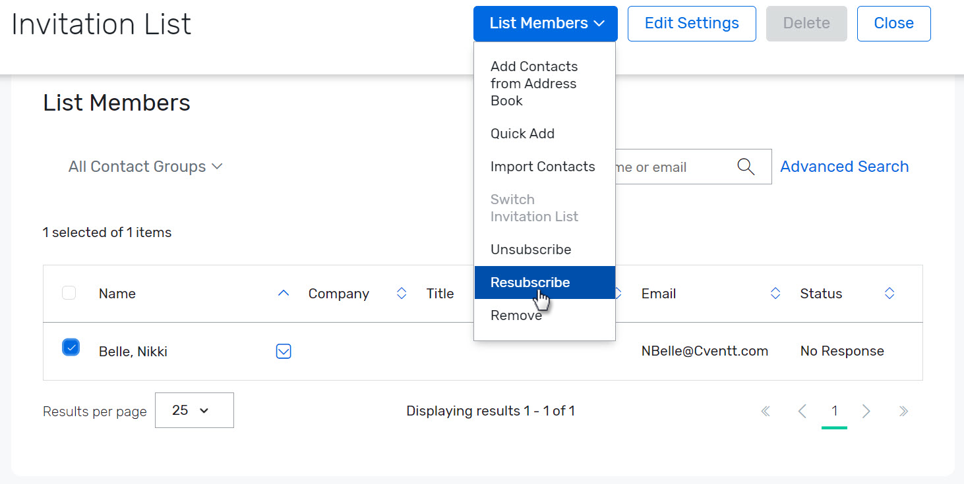Open the Results per page dropdown
Viewport: 964px width, 484px height.
pos(194,410)
